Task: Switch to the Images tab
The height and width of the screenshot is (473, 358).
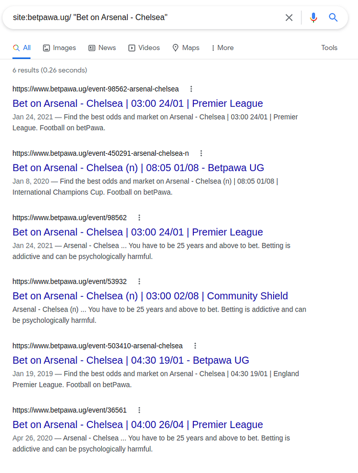Action: click(59, 48)
